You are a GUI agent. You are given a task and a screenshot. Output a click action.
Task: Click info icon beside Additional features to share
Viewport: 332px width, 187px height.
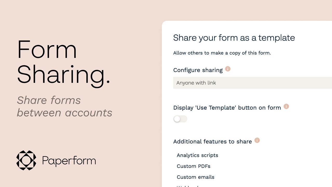(x=257, y=140)
